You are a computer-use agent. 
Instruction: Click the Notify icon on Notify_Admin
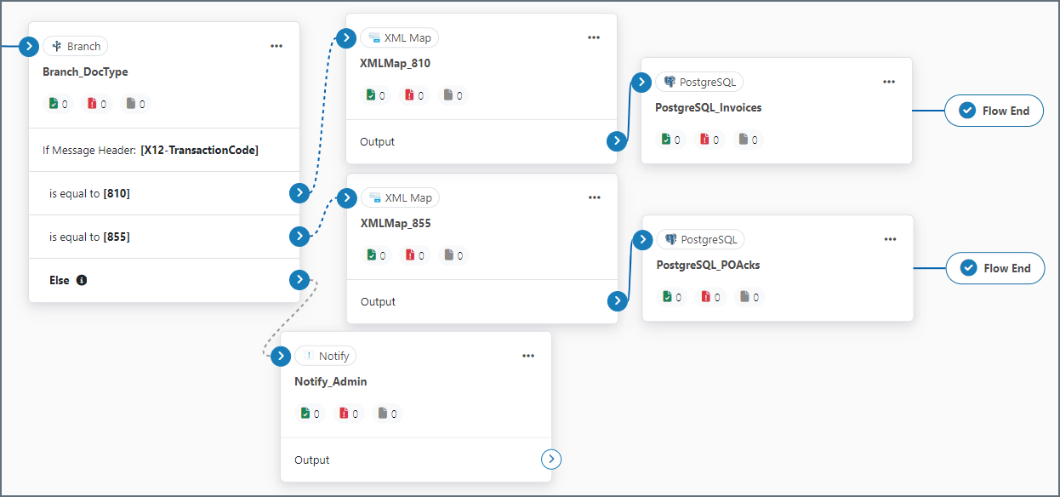coord(309,356)
